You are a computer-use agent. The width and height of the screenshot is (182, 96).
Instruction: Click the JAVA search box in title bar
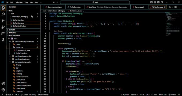tap(95, 2)
